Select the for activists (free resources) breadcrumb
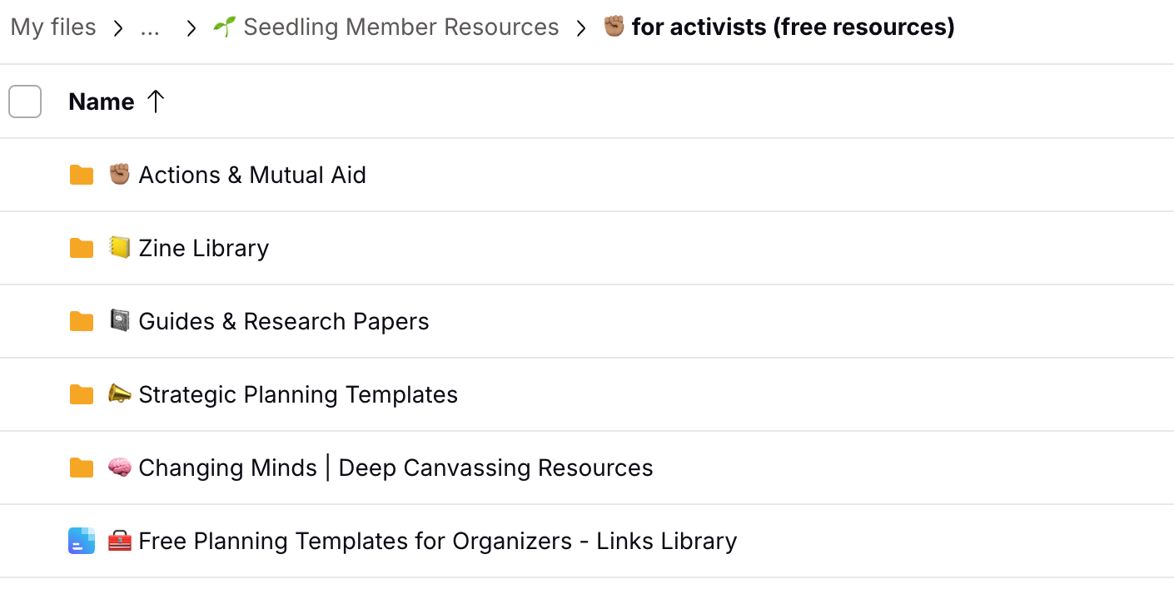Image resolution: width=1174 pixels, height=589 pixels. pos(793,27)
